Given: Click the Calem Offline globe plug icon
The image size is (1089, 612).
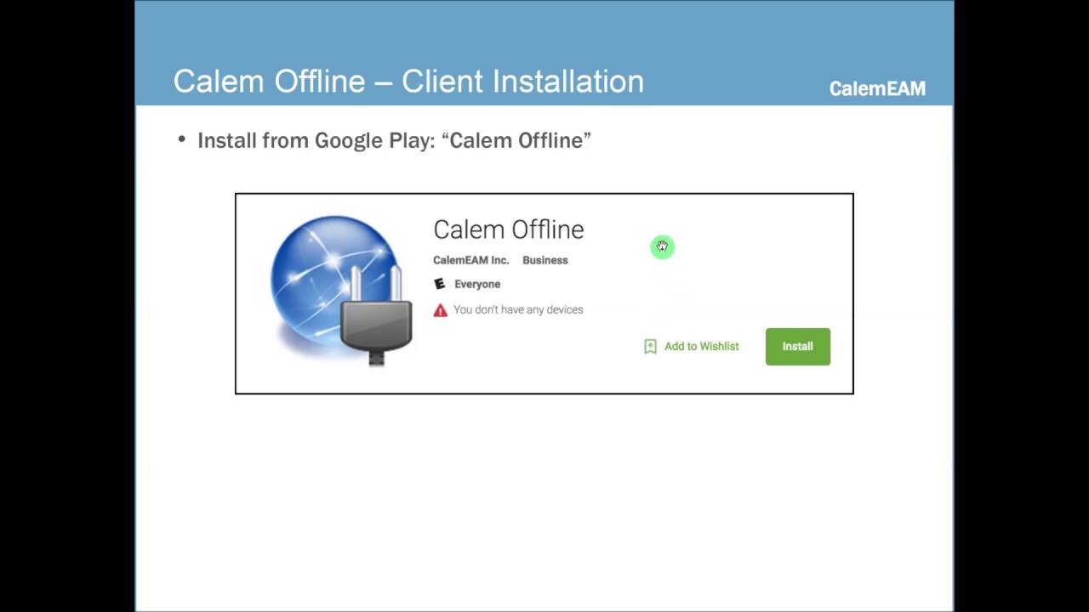Looking at the screenshot, I should pyautogui.click(x=342, y=291).
